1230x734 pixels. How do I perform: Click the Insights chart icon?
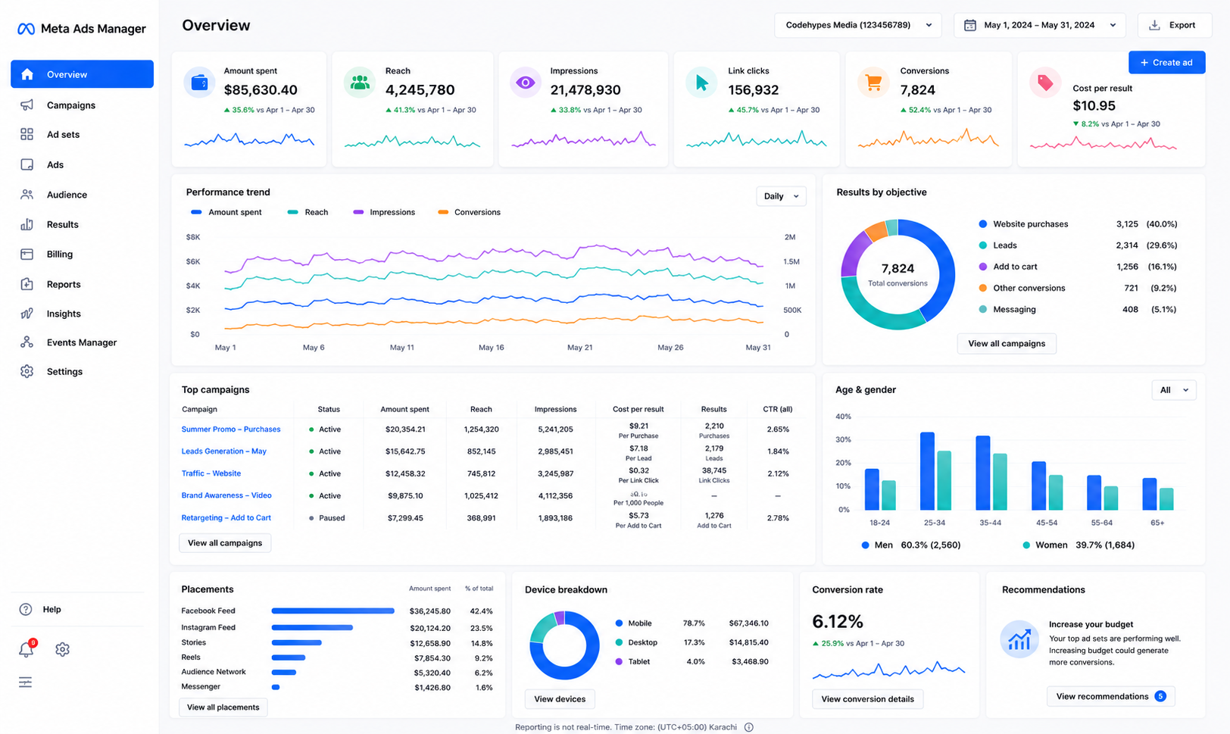pyautogui.click(x=27, y=314)
